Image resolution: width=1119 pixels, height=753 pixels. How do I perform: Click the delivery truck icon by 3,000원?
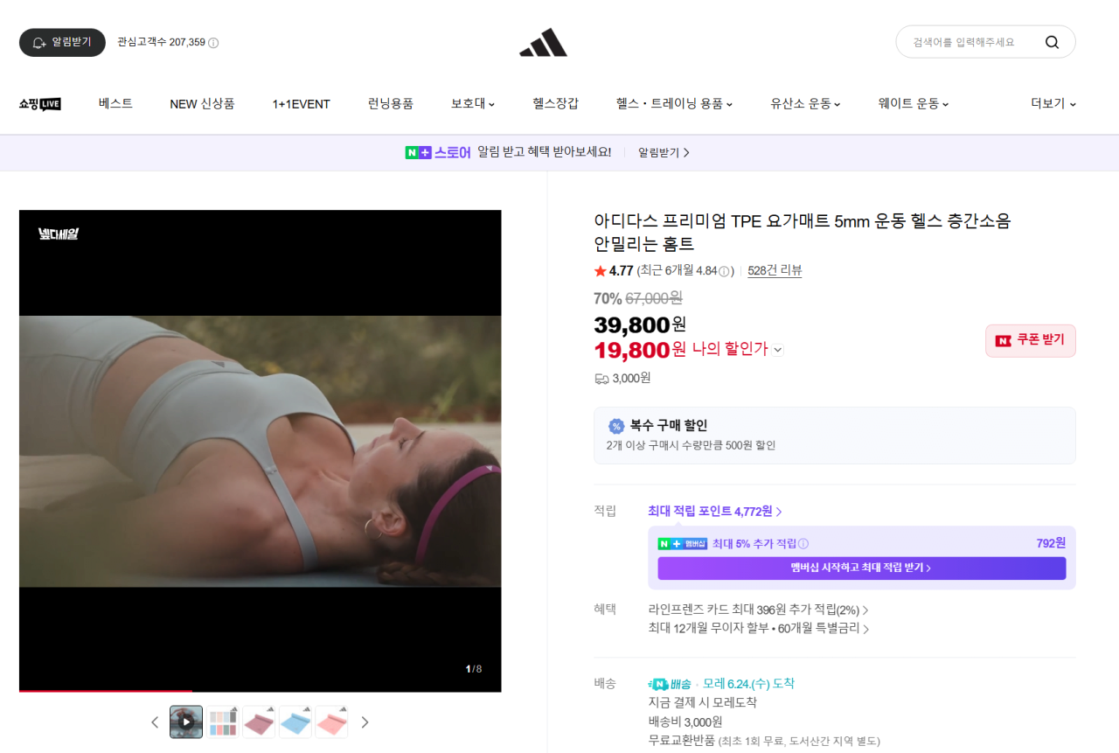click(601, 379)
